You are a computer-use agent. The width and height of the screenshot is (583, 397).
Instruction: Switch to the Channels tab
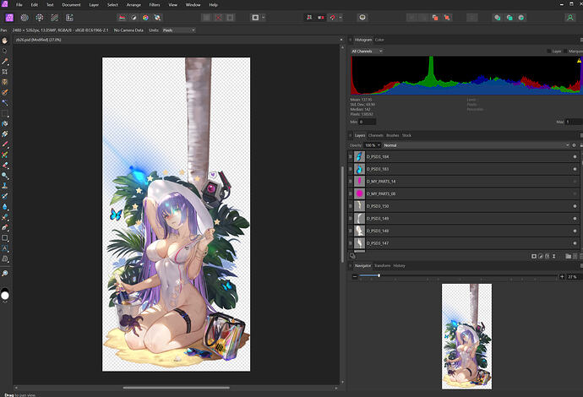point(375,135)
